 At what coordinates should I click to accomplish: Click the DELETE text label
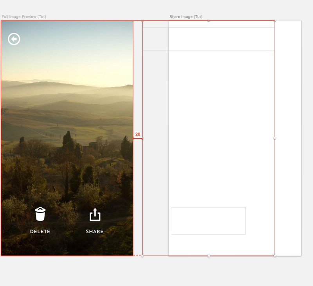click(x=40, y=232)
